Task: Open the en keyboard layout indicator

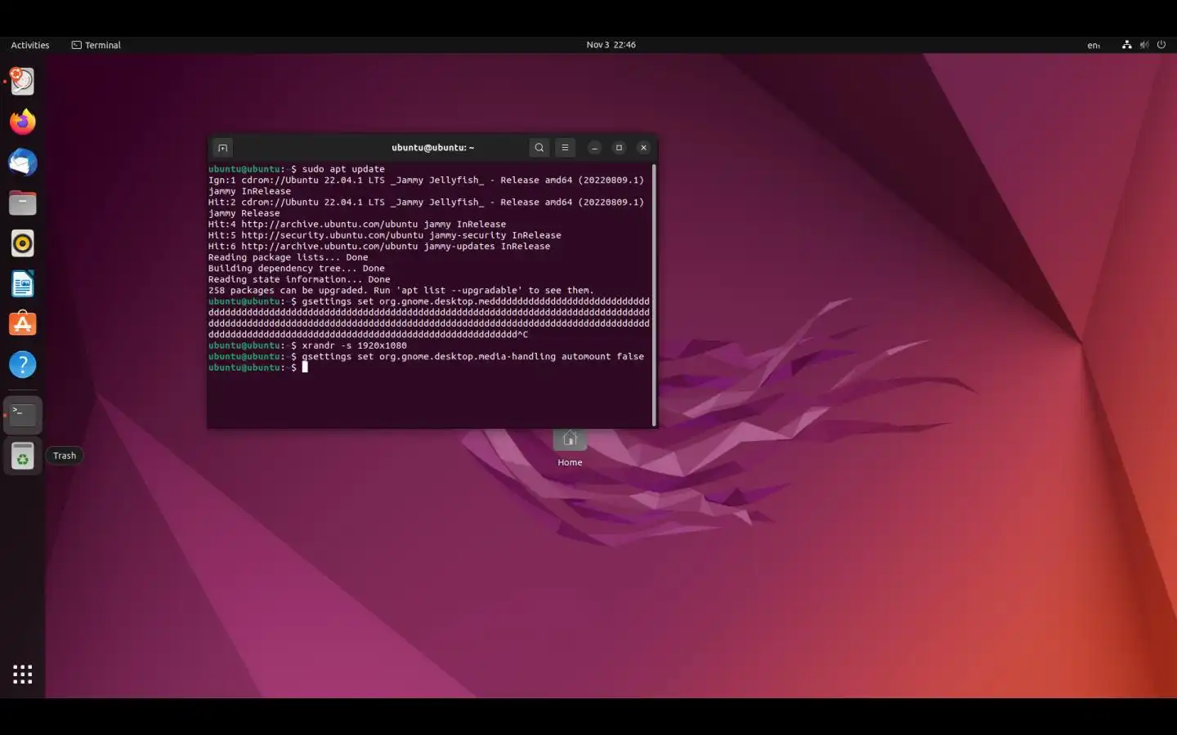Action: [x=1093, y=45]
